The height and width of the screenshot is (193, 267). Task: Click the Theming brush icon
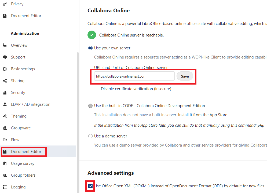click(5, 116)
